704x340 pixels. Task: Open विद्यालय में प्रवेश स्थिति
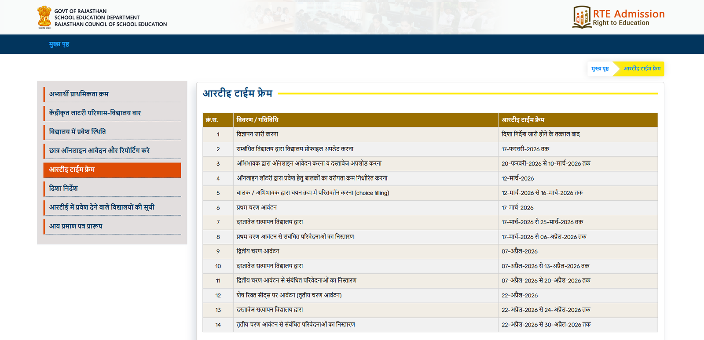112,132
